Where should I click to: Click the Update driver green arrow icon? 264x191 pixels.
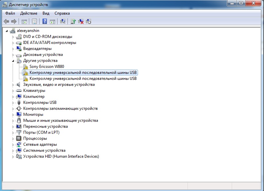tap(73, 21)
